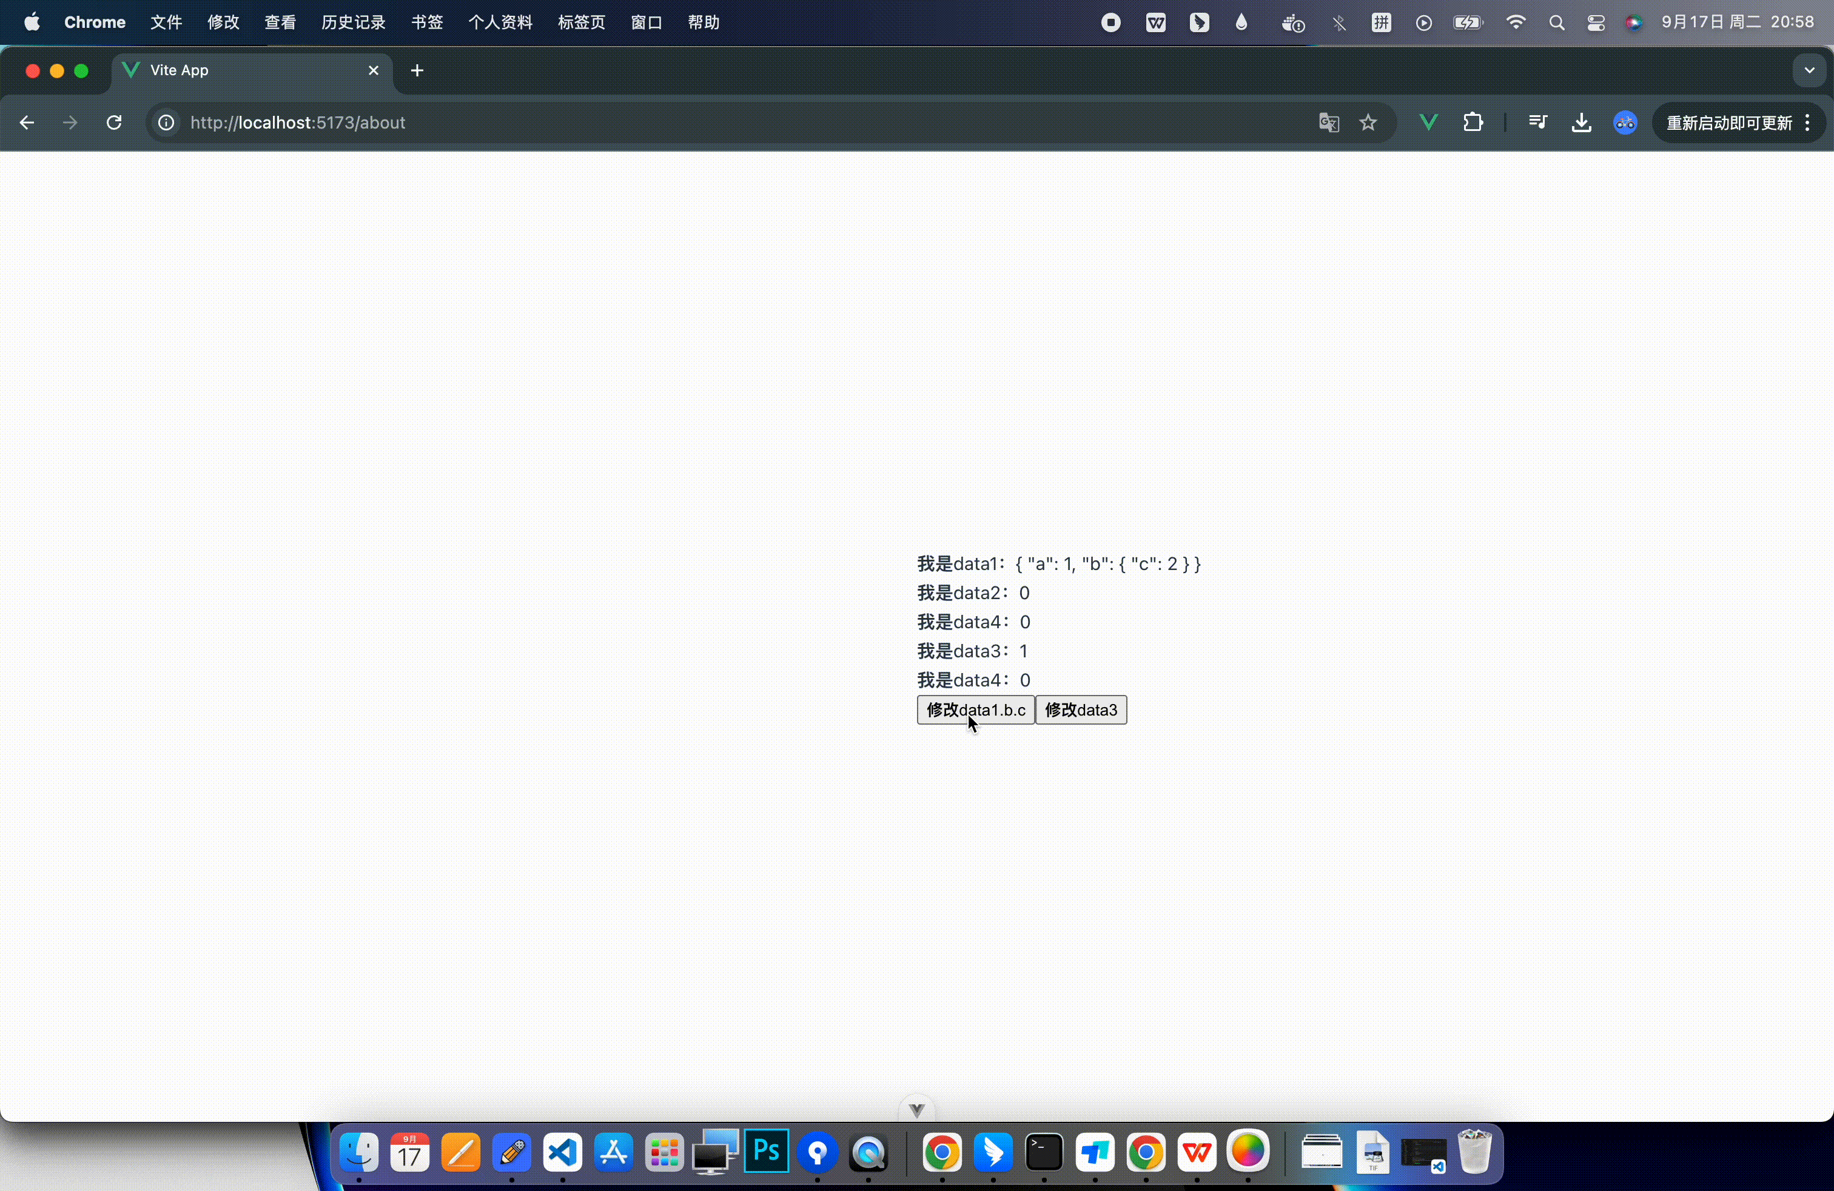Click the Google Translate icon in address bar

click(1328, 122)
